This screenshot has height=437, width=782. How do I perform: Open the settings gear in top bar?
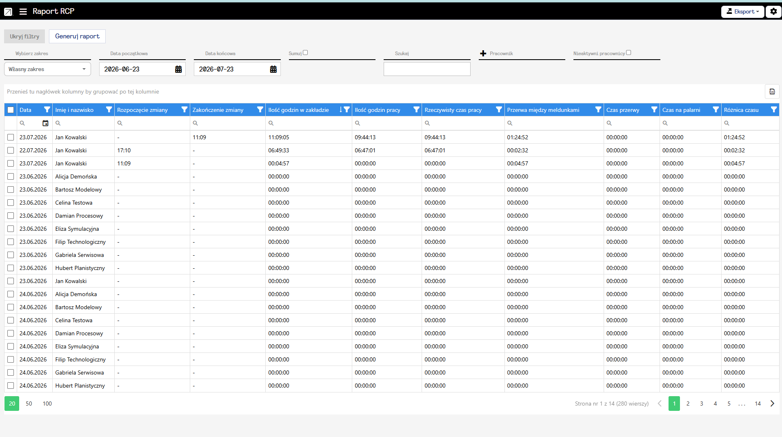coord(773,11)
